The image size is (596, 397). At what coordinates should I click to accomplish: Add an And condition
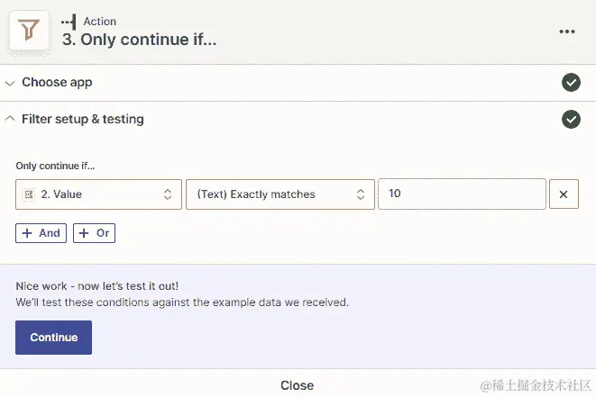point(41,233)
